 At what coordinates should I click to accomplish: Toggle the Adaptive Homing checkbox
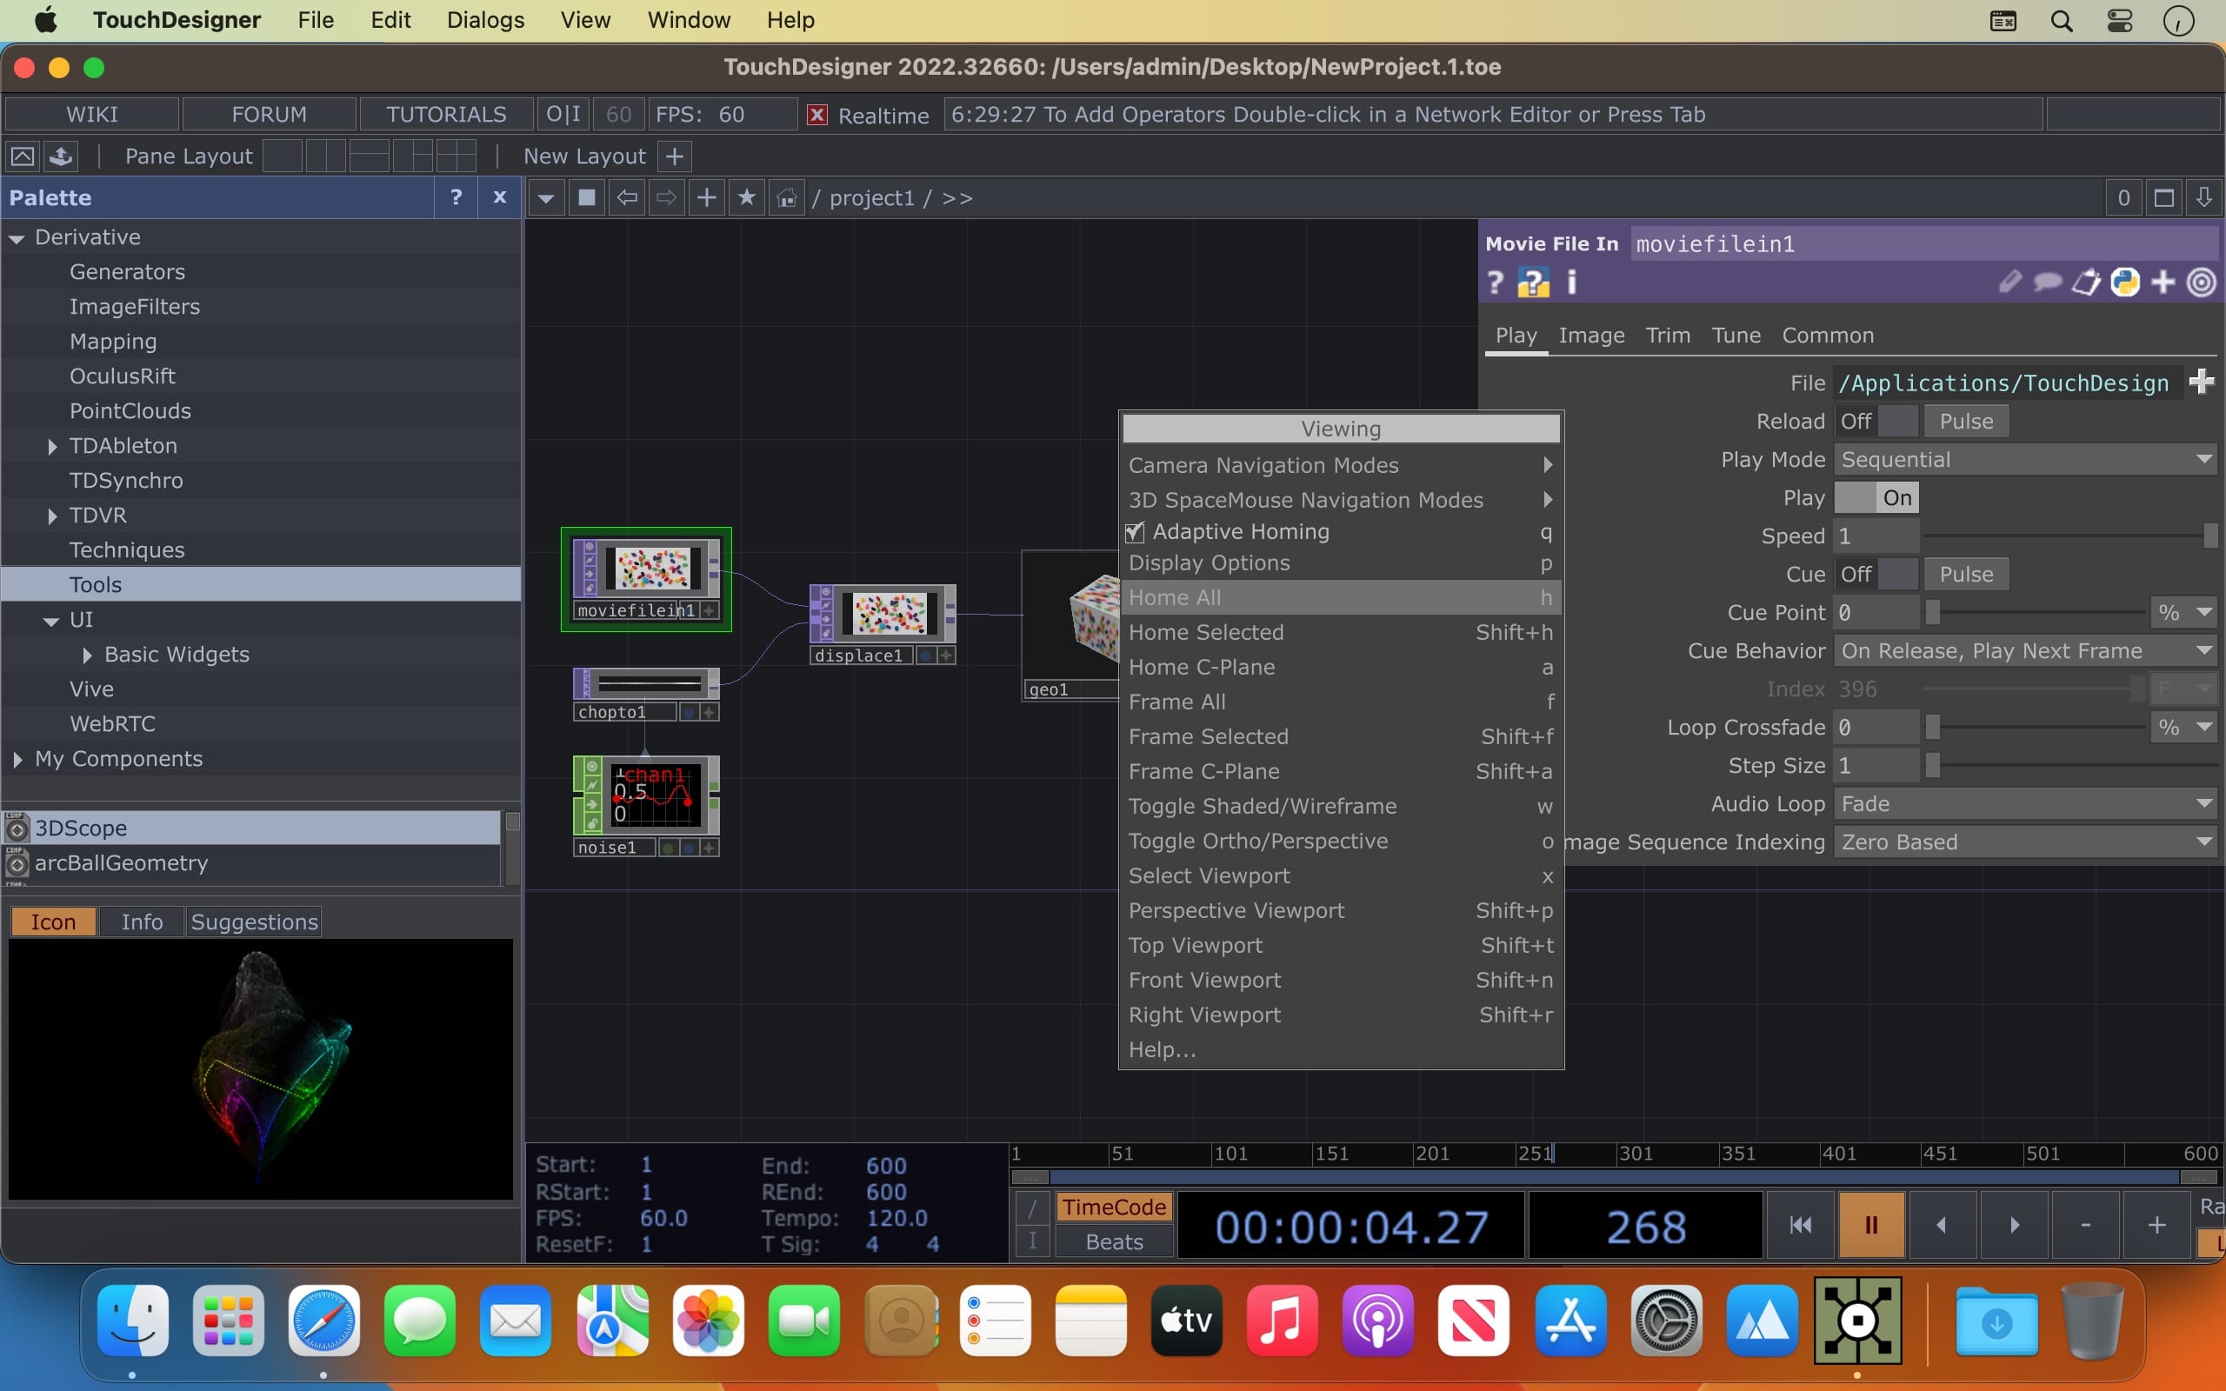[x=1135, y=532]
